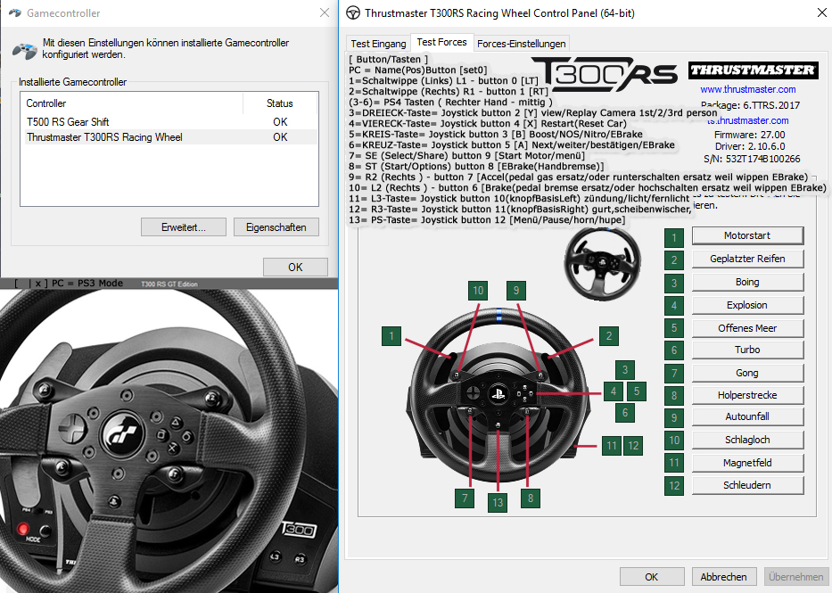Click the gamepad icon beside the description text
Screen dimensions: 832x593
(24, 51)
